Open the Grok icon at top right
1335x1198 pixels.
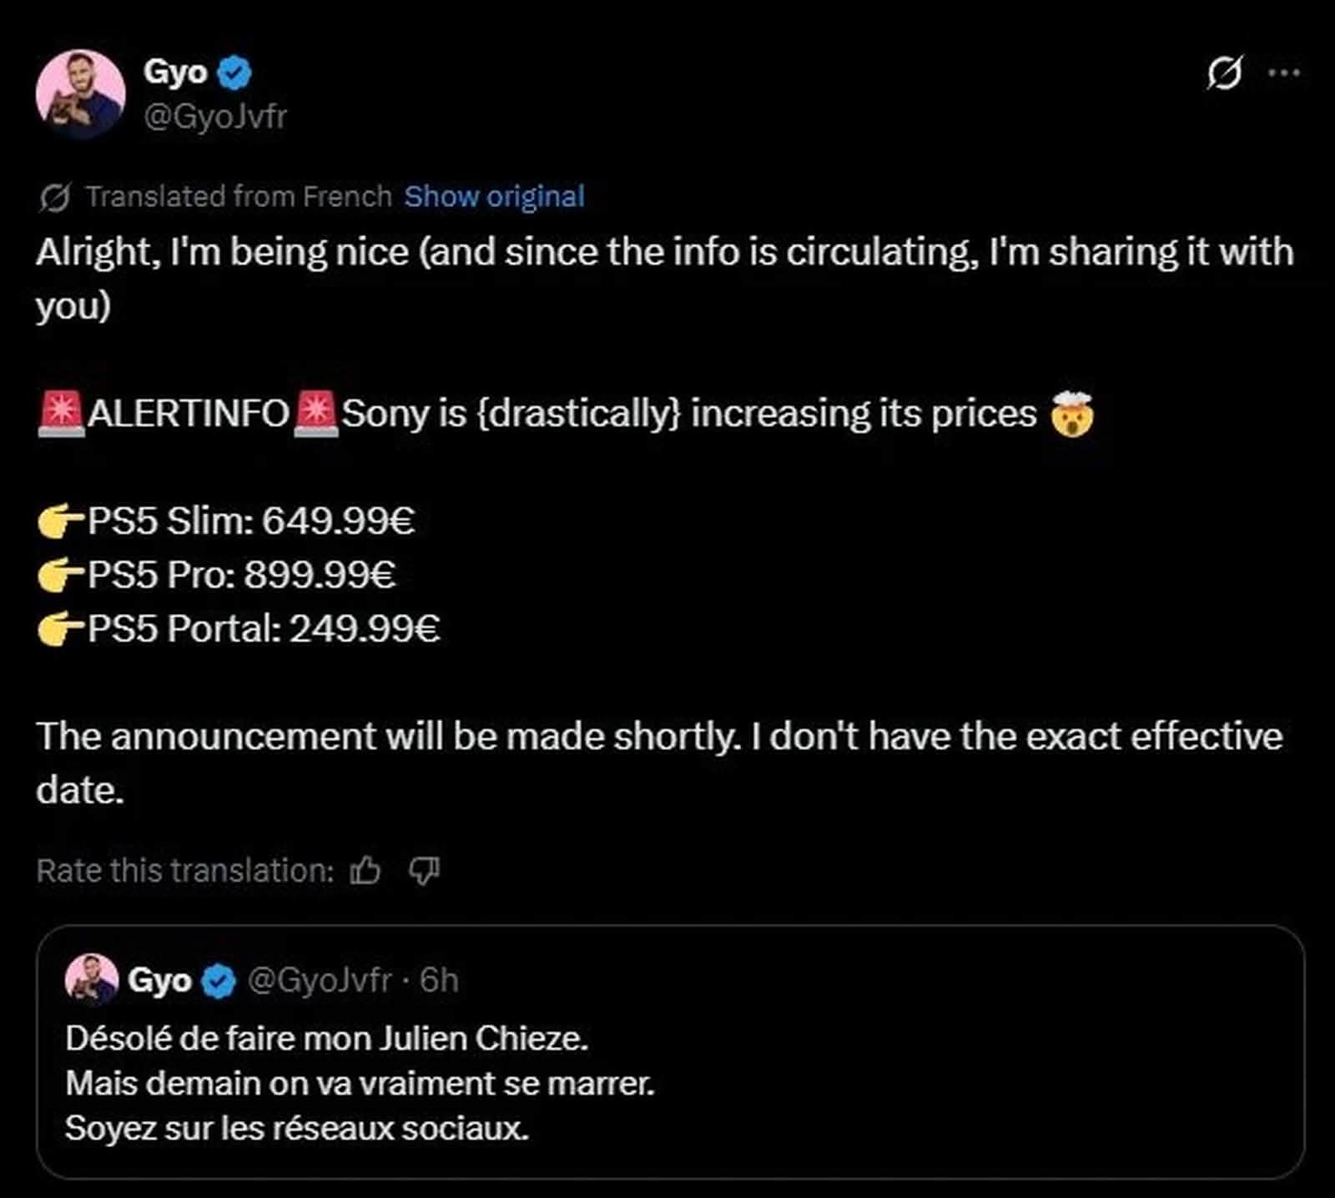click(x=1224, y=73)
